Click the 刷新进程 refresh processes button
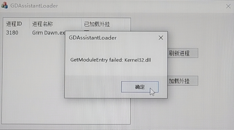This screenshot has width=234, height=130. (183, 53)
